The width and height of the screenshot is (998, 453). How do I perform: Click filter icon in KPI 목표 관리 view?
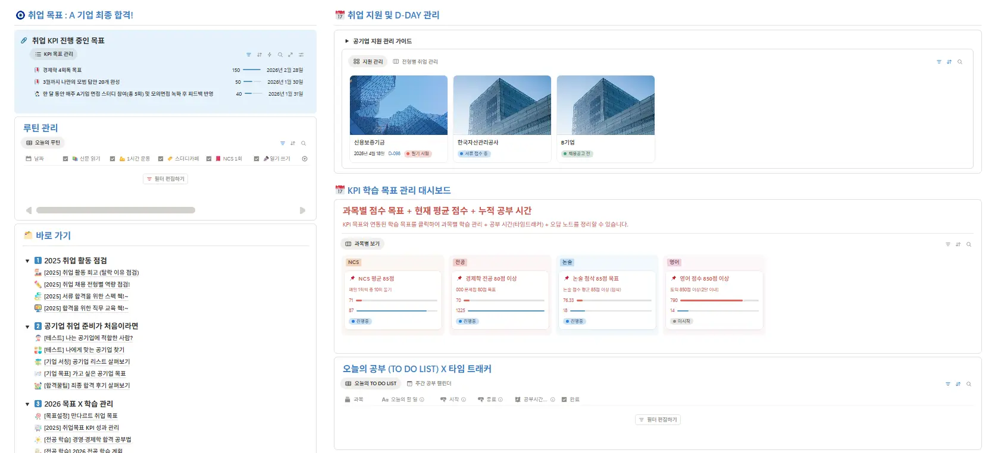pyautogui.click(x=249, y=55)
